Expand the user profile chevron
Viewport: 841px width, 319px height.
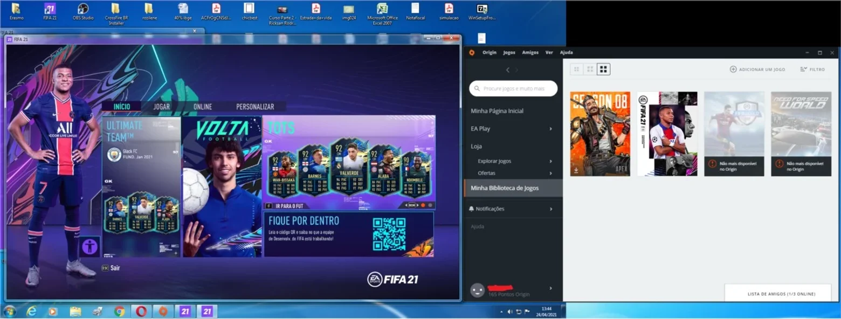[x=550, y=288]
